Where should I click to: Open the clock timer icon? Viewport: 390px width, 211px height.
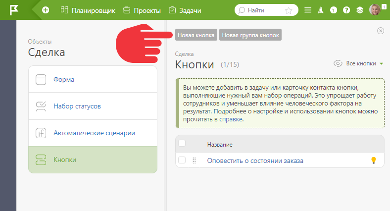[334, 10]
